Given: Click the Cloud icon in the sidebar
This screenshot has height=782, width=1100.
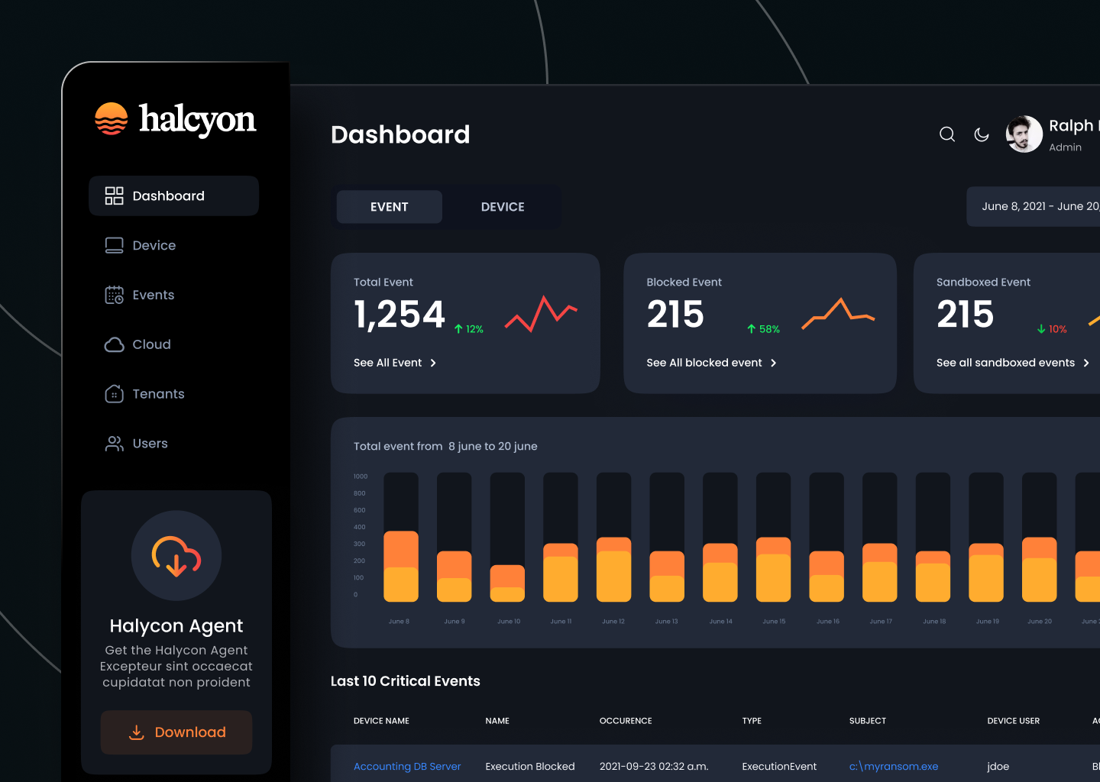Looking at the screenshot, I should pos(115,344).
